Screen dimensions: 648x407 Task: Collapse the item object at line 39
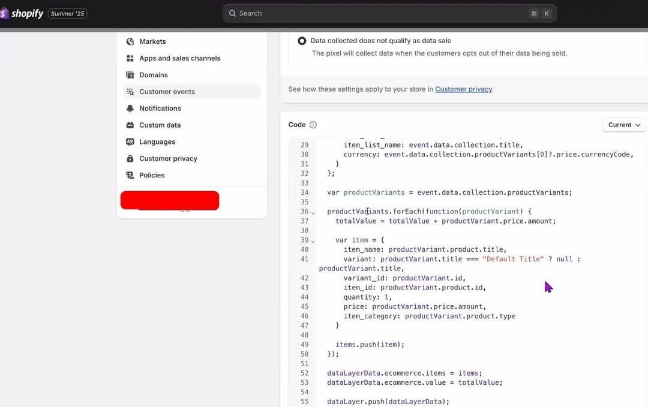coord(312,240)
